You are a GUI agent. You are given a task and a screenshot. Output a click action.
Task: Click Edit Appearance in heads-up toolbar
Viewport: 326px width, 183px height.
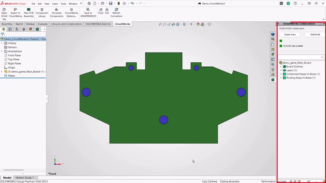[x=198, y=24]
